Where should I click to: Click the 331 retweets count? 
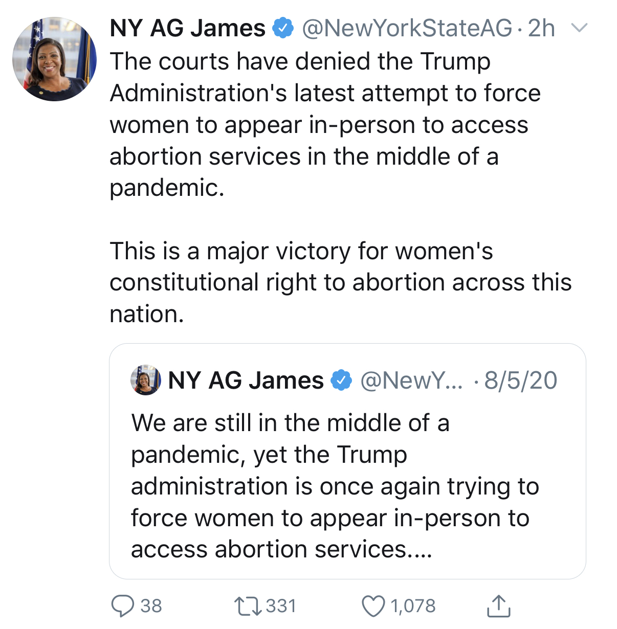[281, 606]
